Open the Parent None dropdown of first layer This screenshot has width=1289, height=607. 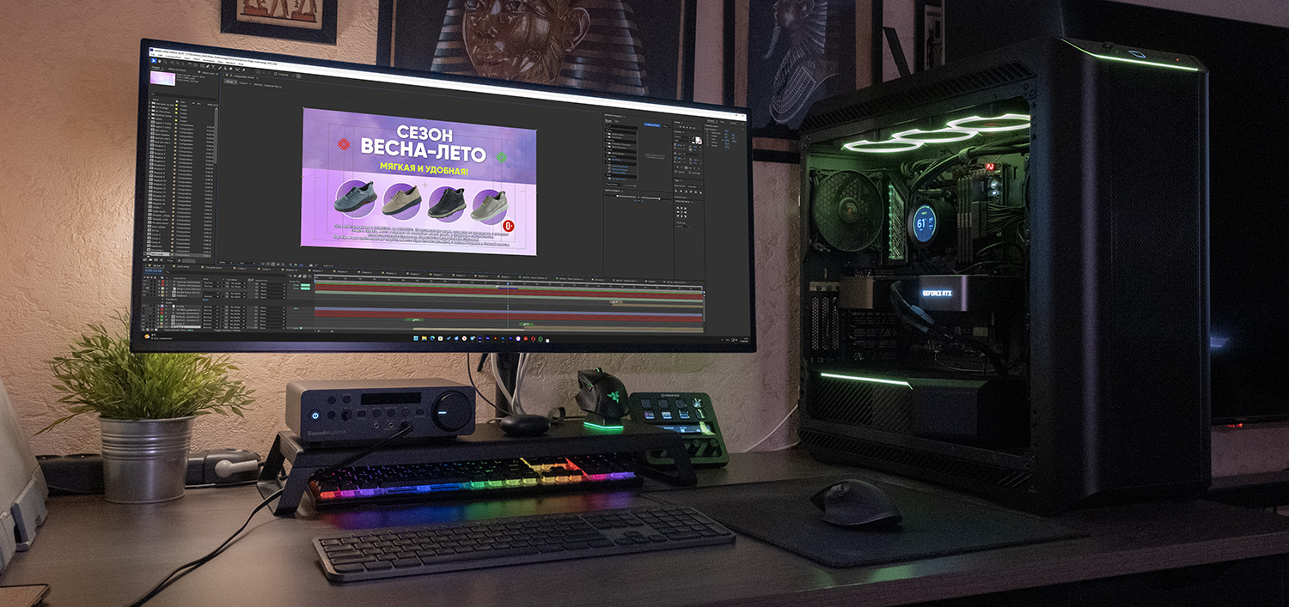[272, 284]
